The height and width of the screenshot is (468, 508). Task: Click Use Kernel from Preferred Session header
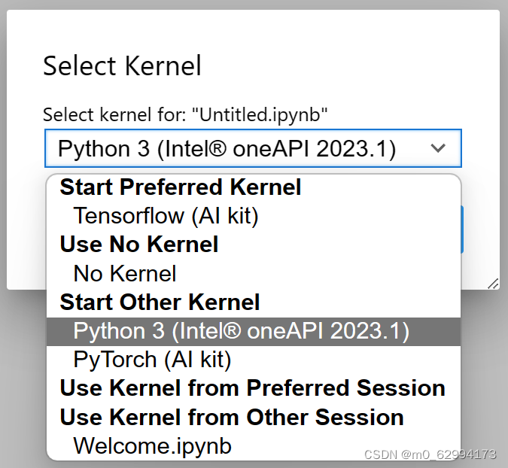(x=252, y=388)
